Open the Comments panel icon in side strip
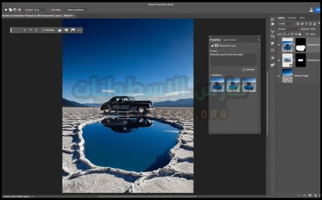 pyautogui.click(x=272, y=24)
